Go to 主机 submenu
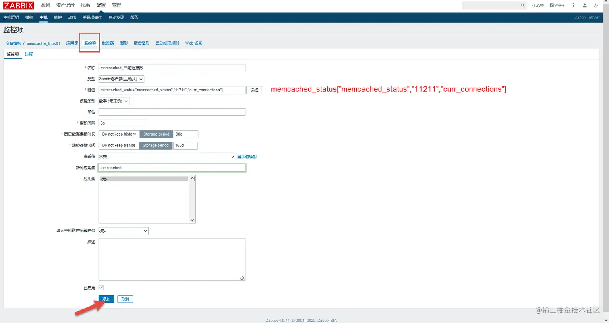Viewport: 609px width, 323px height. [x=43, y=18]
